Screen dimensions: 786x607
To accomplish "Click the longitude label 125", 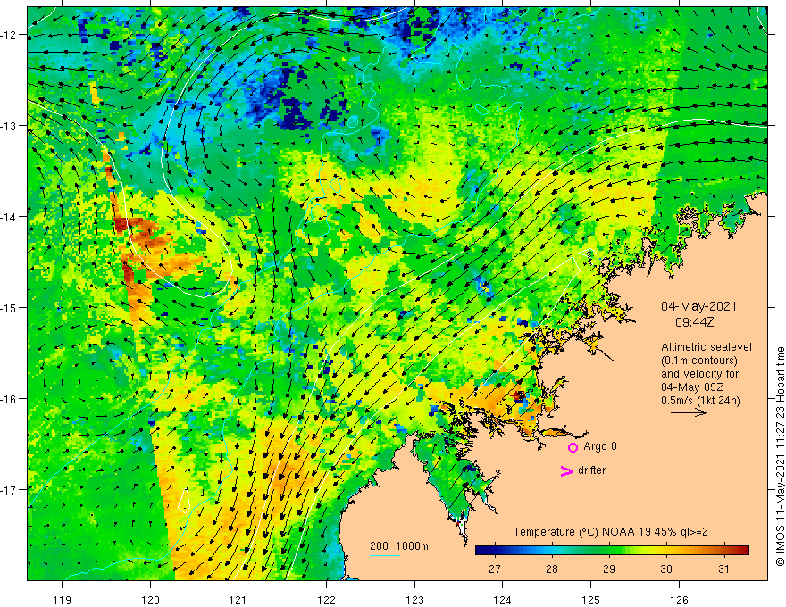I will tap(590, 600).
